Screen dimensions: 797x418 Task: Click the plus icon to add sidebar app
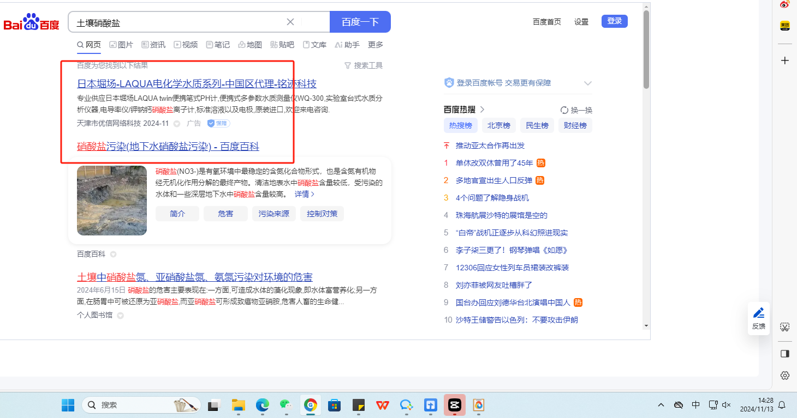[785, 60]
